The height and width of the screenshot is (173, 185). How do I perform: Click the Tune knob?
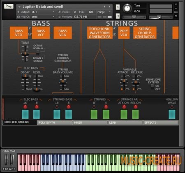click(x=127, y=9)
